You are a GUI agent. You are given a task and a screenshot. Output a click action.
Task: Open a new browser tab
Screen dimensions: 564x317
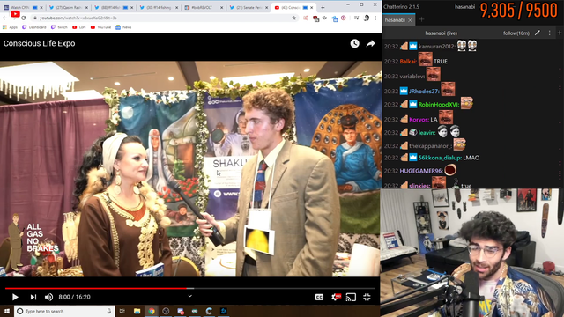pyautogui.click(x=323, y=7)
